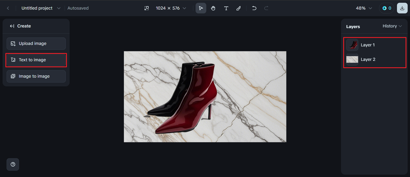The image size is (410, 177).
Task: Select the Text tool
Action: click(226, 8)
